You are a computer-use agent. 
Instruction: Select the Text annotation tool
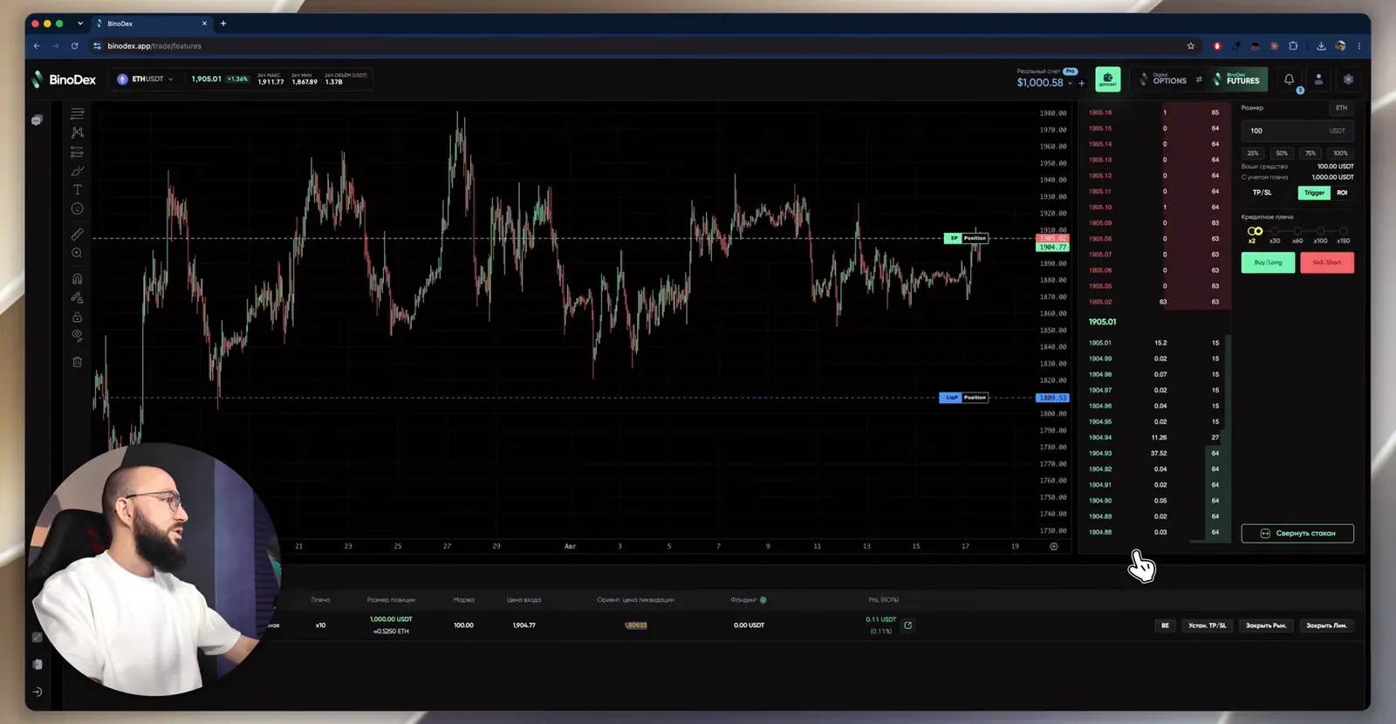pos(78,189)
